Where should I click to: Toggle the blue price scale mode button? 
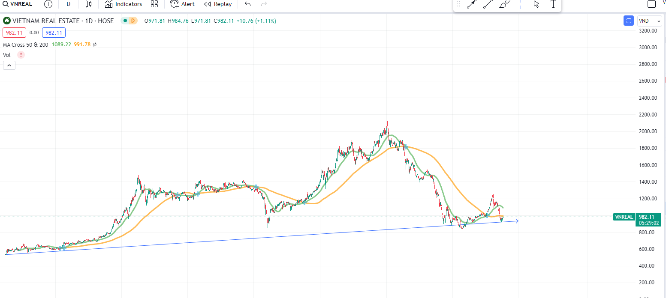[x=629, y=21]
